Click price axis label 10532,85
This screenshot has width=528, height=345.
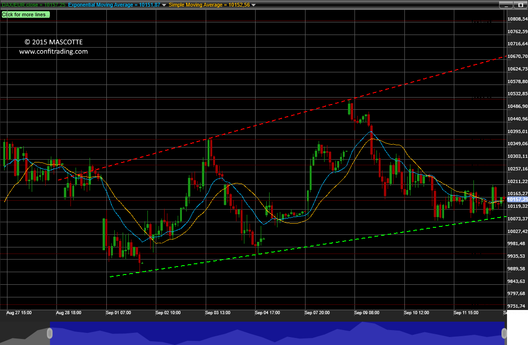click(x=517, y=94)
